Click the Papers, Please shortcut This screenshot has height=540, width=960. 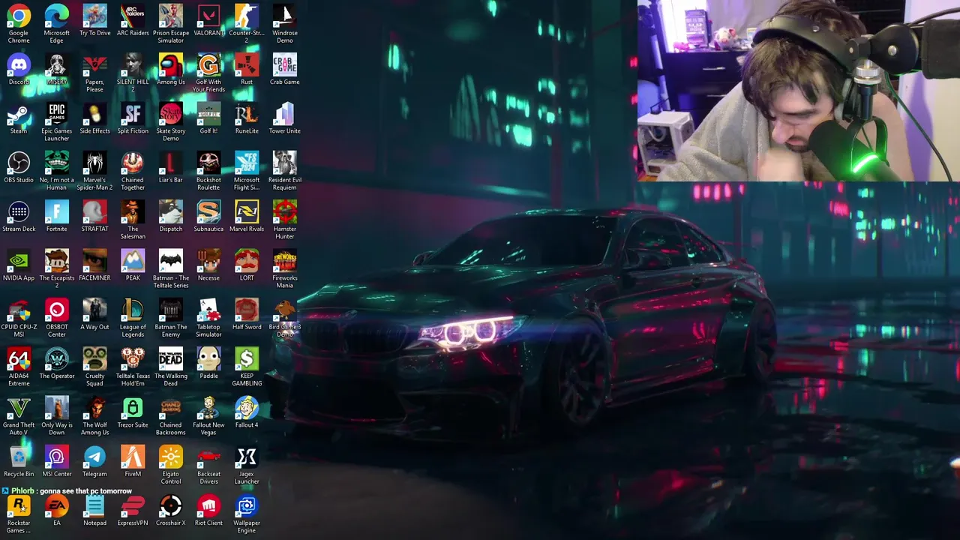pyautogui.click(x=94, y=64)
